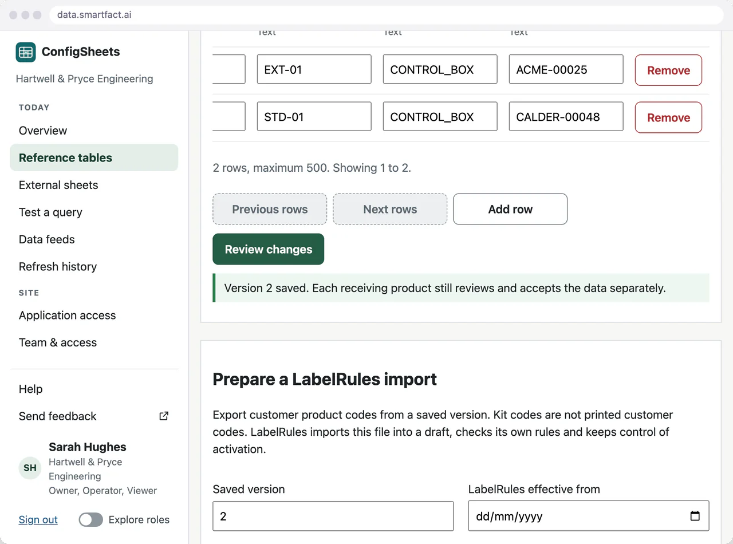Add a new row to the table
This screenshot has height=544, width=733.
coord(510,209)
